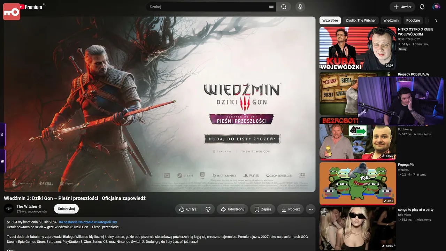Click the purple crown side tab
This screenshot has width=446, height=251.
tap(2, 161)
